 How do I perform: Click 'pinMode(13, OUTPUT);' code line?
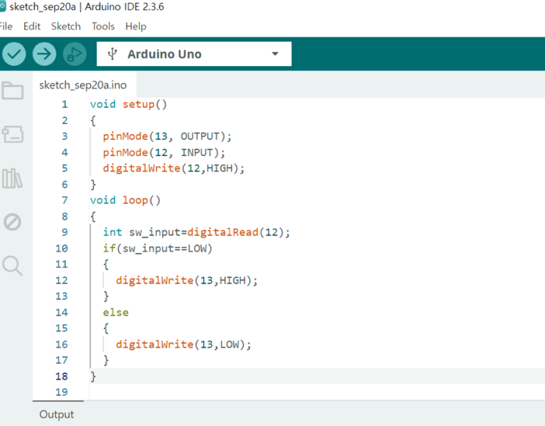pos(167,136)
